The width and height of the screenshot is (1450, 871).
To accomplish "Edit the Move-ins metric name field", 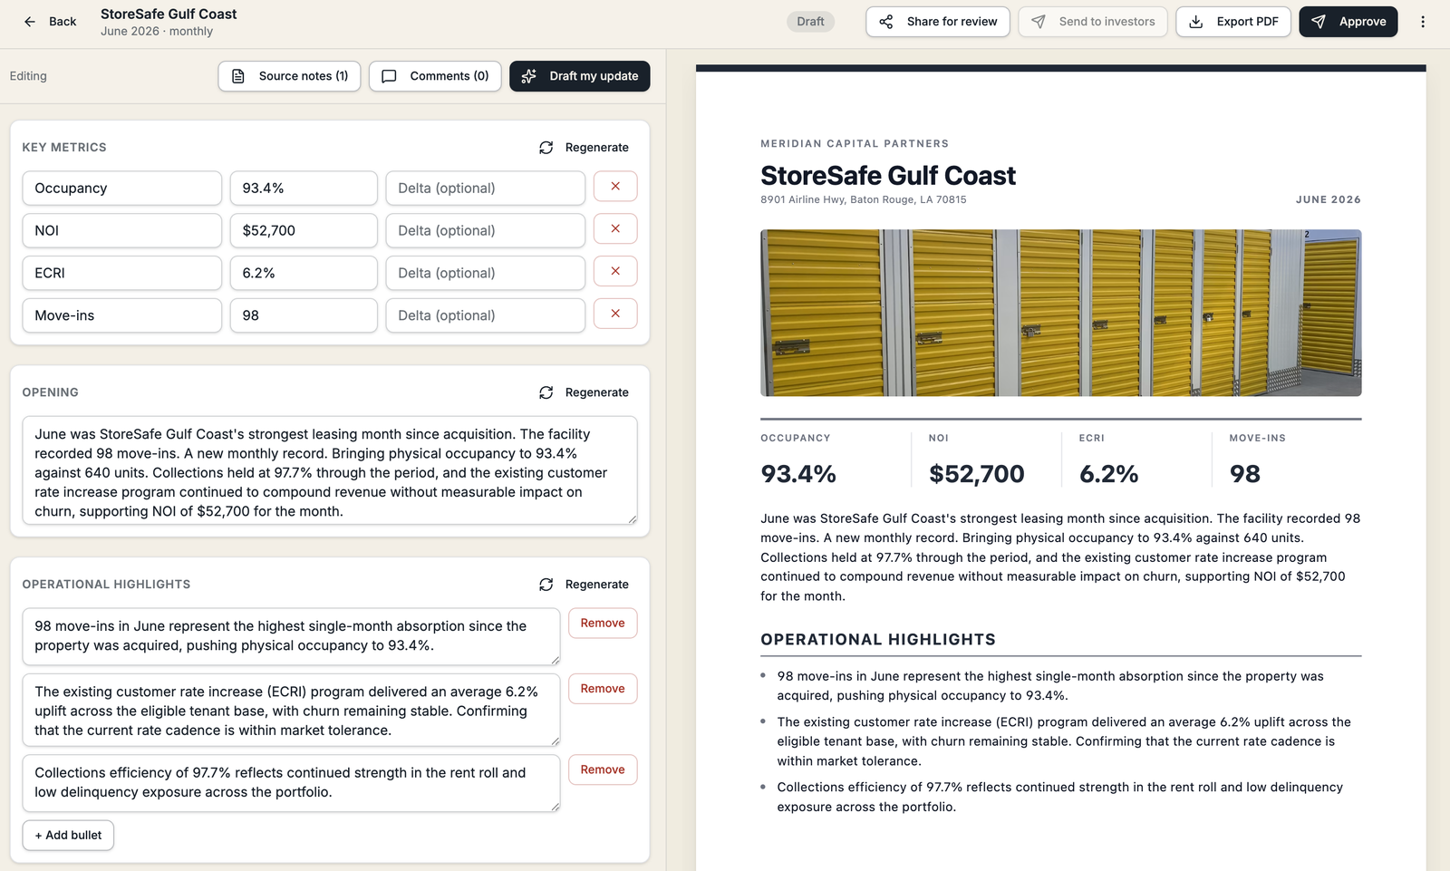I will click(122, 316).
